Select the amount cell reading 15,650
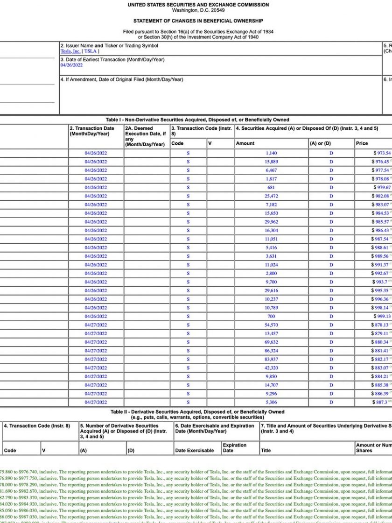 click(x=271, y=213)
